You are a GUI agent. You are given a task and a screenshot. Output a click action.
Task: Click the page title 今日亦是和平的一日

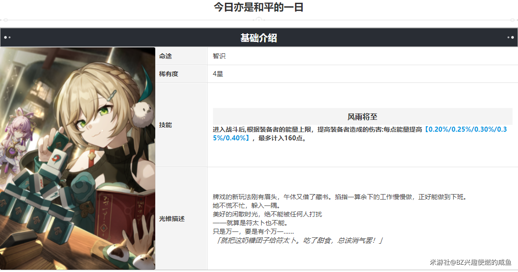click(259, 7)
